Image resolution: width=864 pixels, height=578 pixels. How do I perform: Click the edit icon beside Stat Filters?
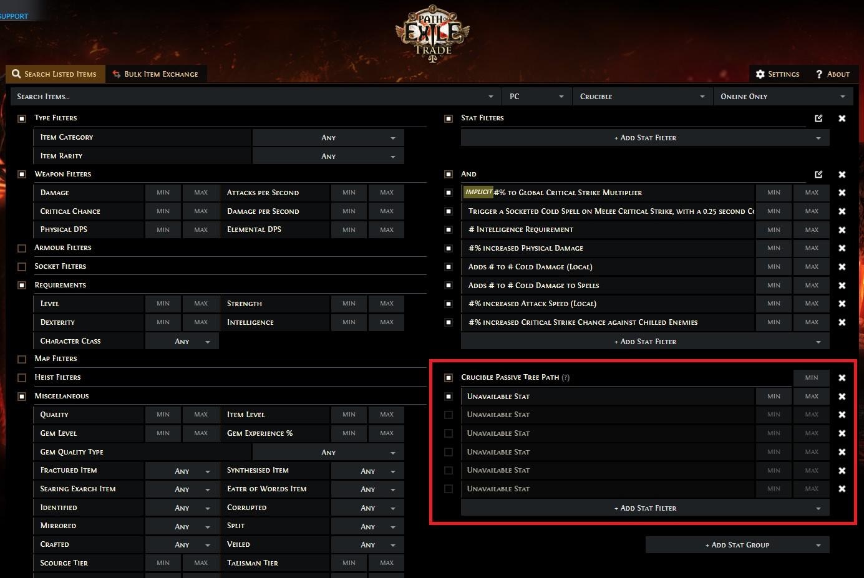click(818, 118)
